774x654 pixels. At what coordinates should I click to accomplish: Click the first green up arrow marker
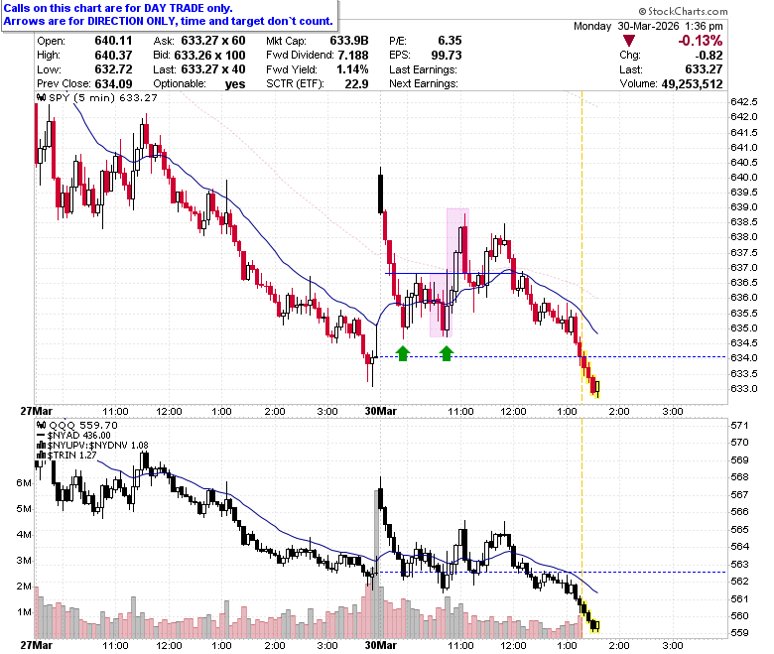(403, 353)
